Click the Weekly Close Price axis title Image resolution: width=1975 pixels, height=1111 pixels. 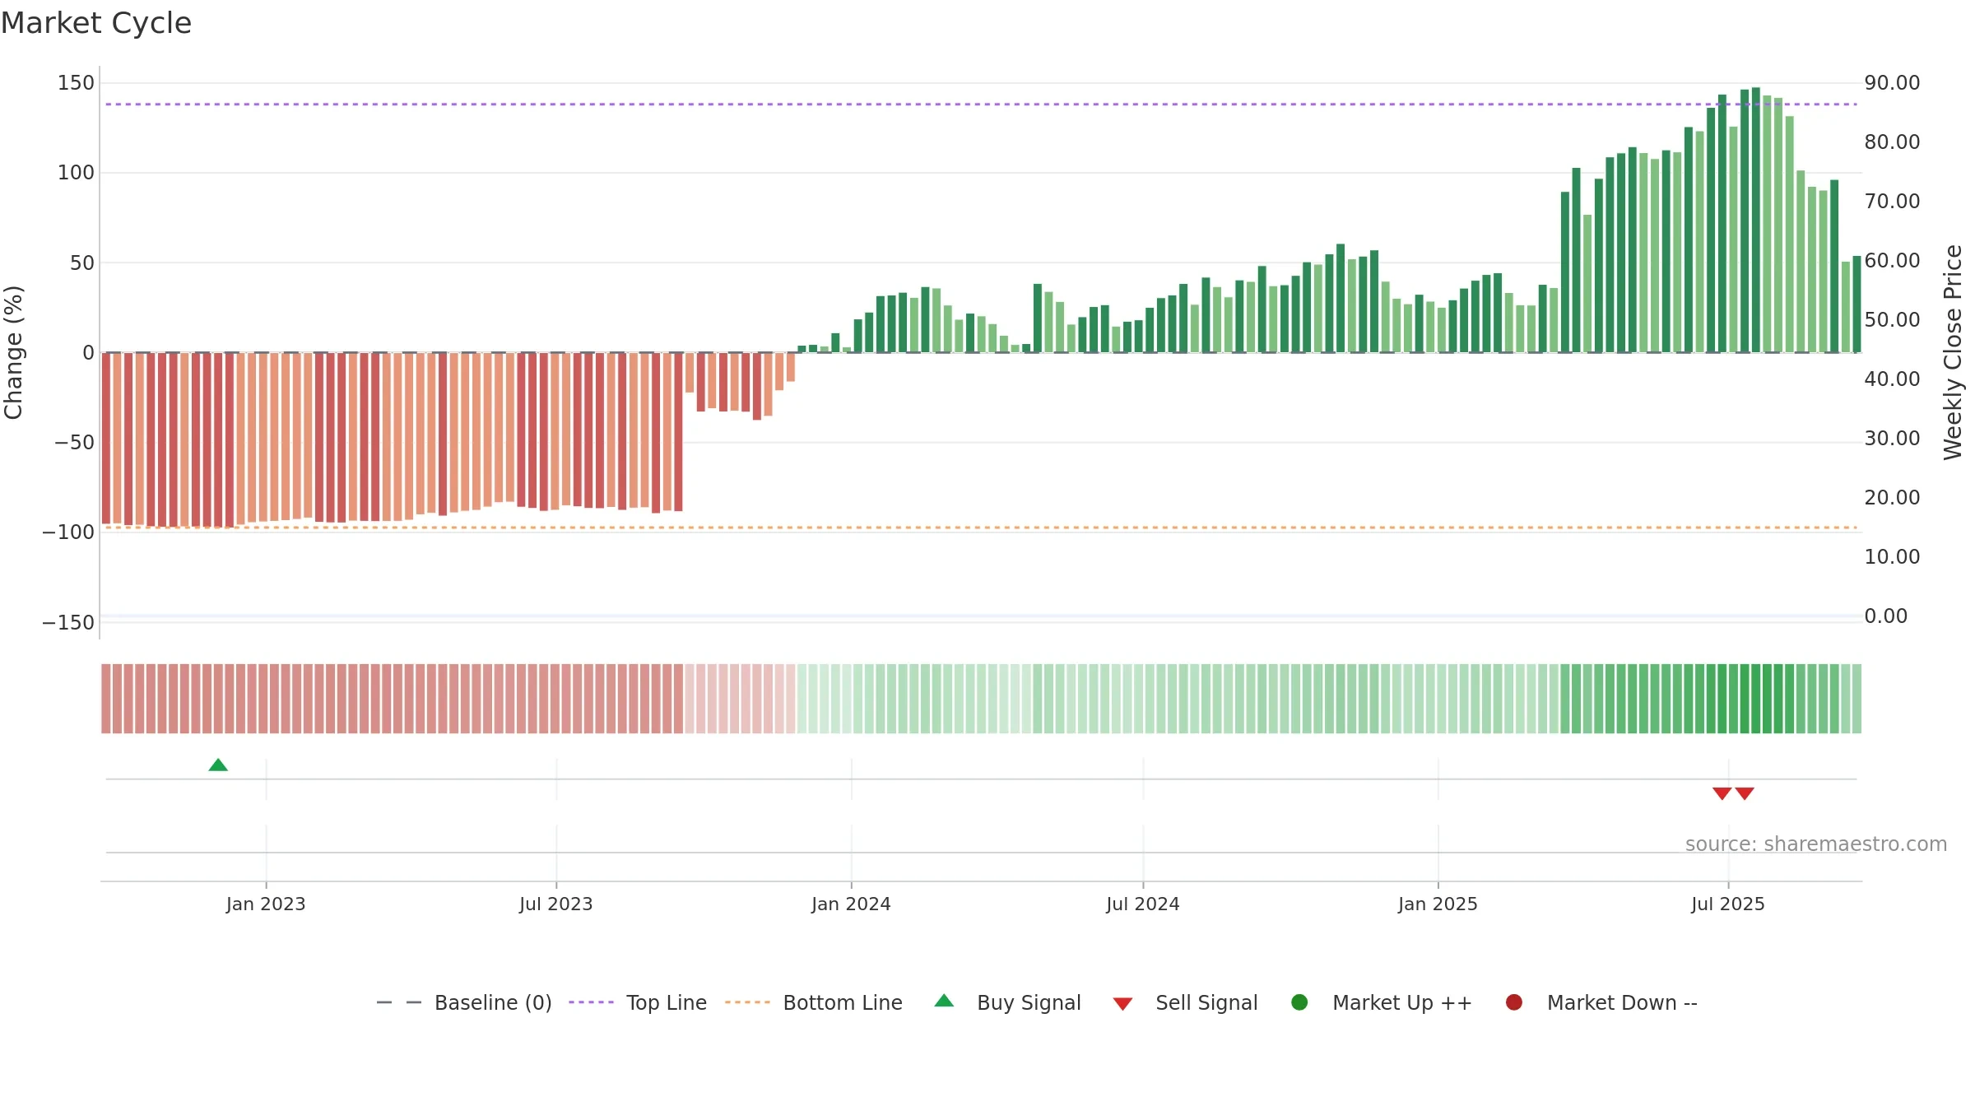click(x=1953, y=352)
